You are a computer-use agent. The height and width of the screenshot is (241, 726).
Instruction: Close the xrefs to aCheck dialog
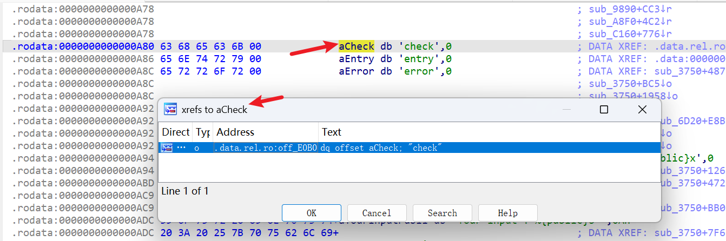(x=642, y=110)
